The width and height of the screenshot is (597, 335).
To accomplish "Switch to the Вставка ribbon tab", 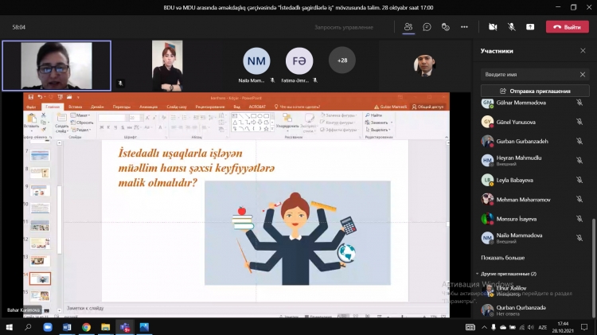I will pyautogui.click(x=76, y=106).
